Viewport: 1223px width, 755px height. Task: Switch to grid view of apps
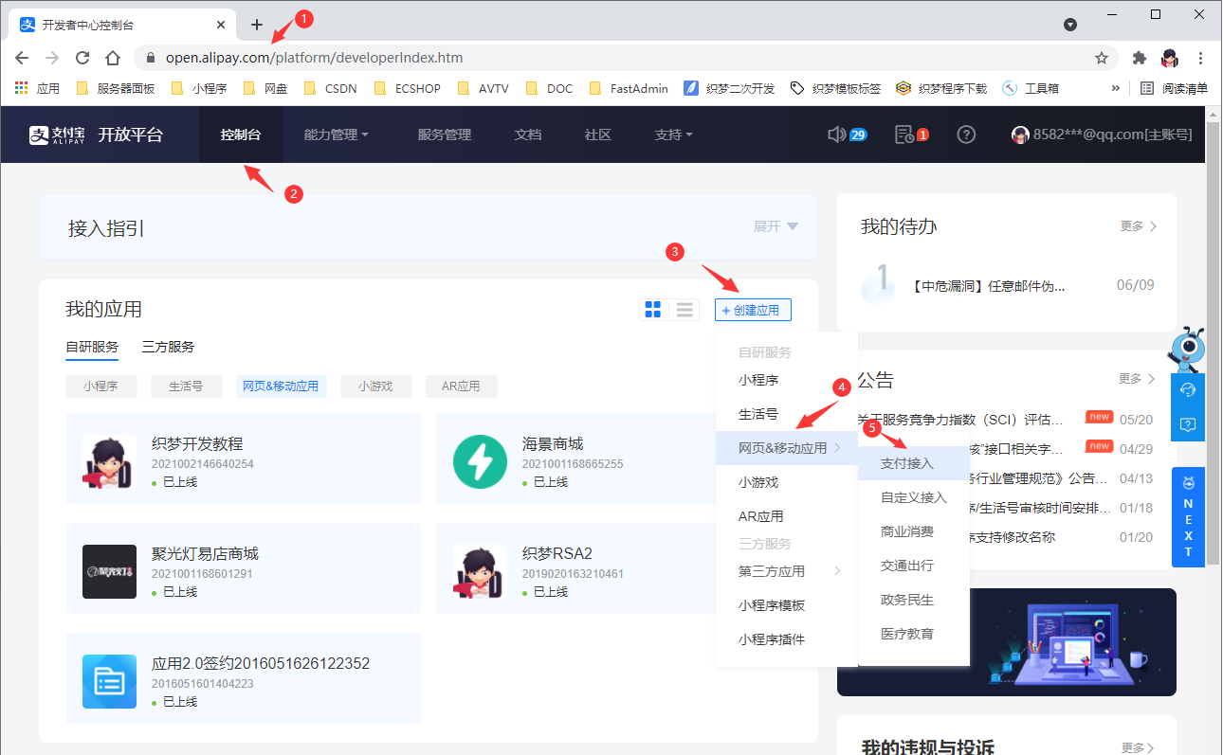pos(653,310)
